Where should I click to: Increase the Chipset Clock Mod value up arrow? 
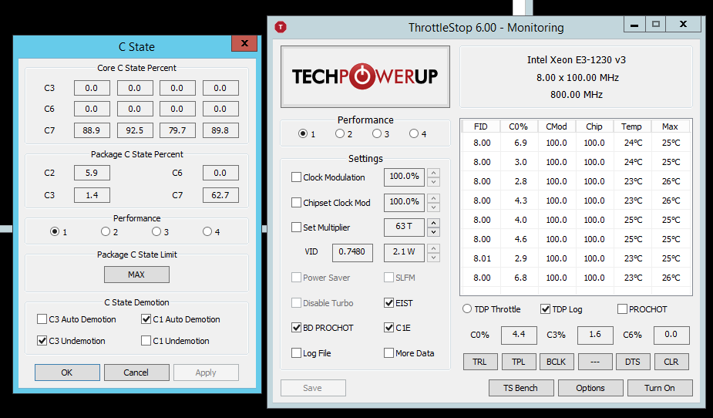click(434, 198)
